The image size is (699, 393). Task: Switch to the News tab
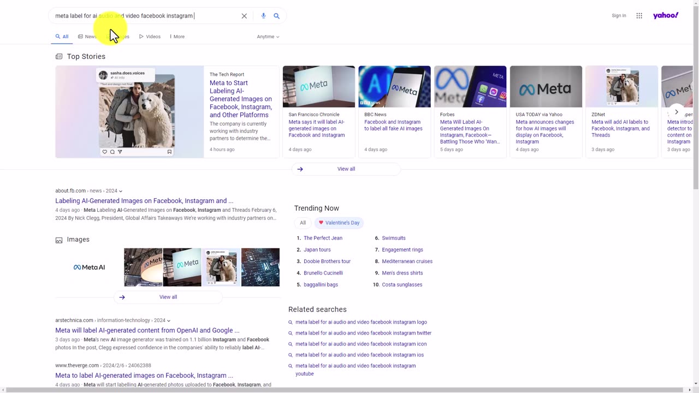(x=87, y=37)
